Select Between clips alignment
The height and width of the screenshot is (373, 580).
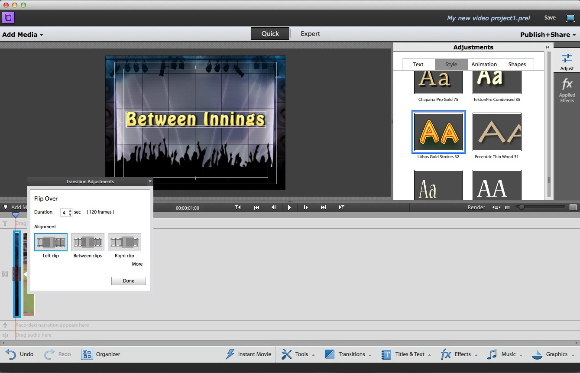87,242
